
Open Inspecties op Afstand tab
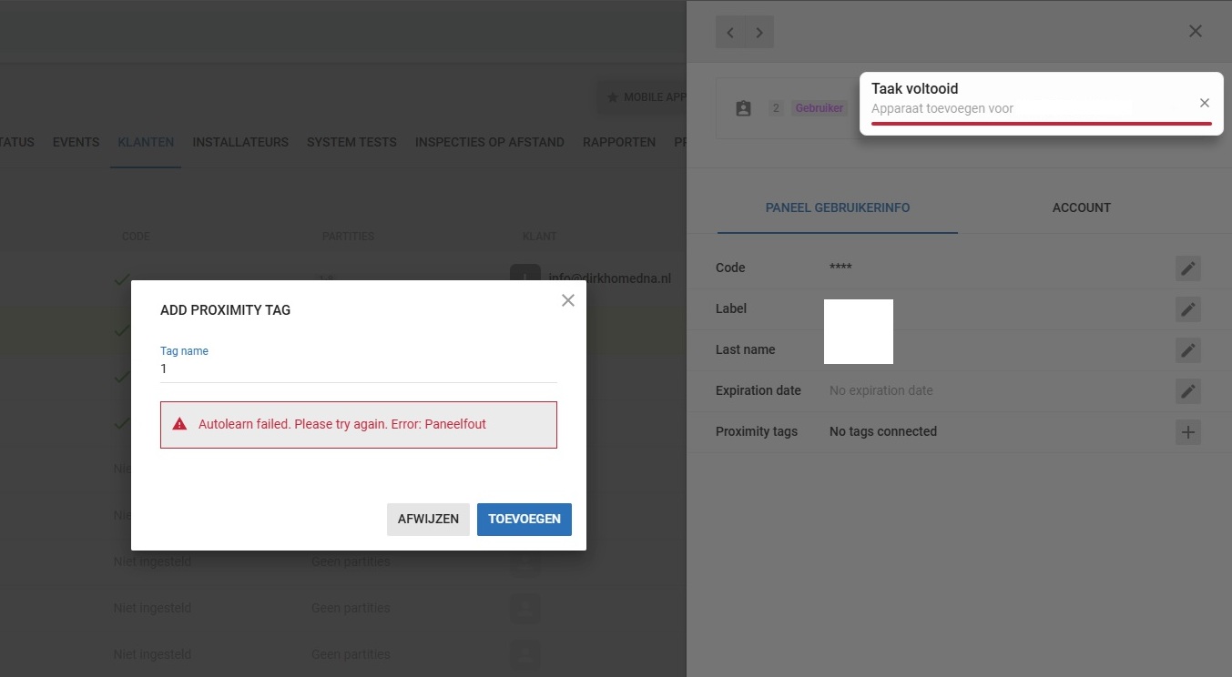(489, 142)
